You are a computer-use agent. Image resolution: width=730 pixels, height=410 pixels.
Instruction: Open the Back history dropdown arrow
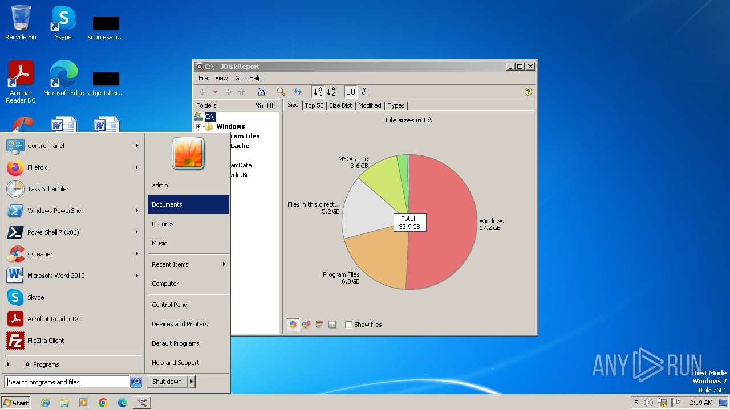click(x=215, y=92)
